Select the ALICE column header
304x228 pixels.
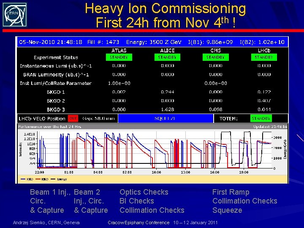167,51
